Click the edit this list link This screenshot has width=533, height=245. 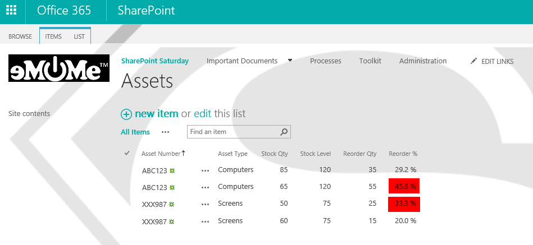(x=202, y=114)
